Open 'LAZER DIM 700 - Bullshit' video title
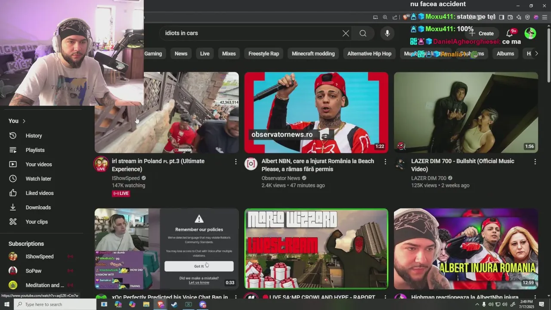 (463, 165)
